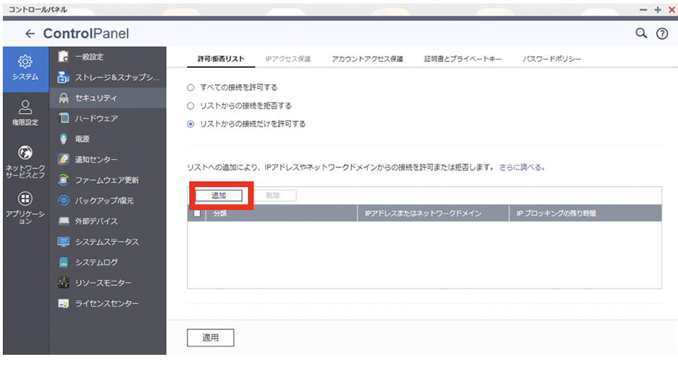Open the アプリケーション grid category

pyautogui.click(x=26, y=208)
